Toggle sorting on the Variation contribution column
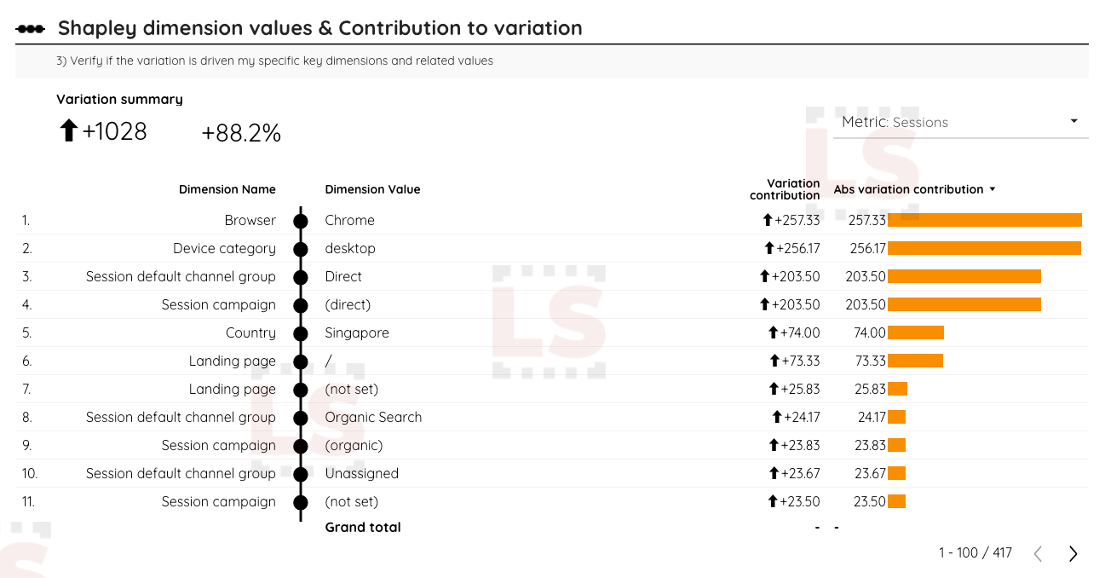This screenshot has width=1105, height=578. (785, 189)
